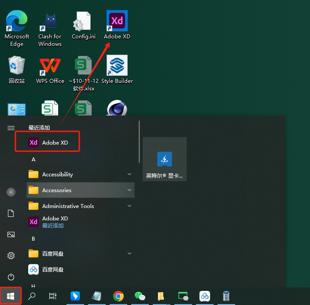Screen dimensions: 310x305
Task: Click the letter A section header
Action: click(33, 159)
